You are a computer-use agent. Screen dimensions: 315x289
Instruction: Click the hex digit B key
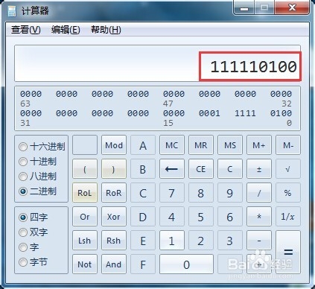coord(143,169)
